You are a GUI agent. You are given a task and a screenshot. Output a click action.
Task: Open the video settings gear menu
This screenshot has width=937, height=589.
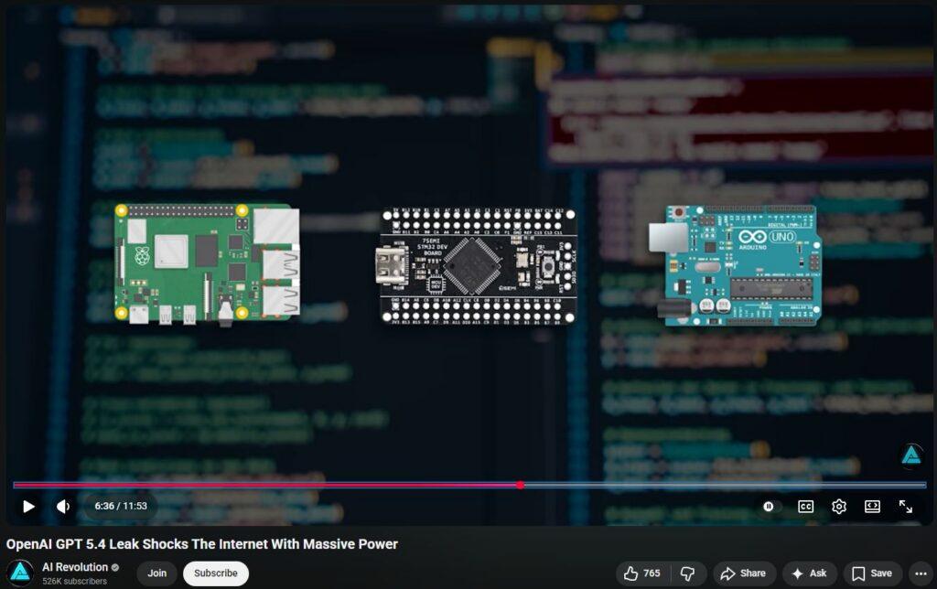coord(838,506)
